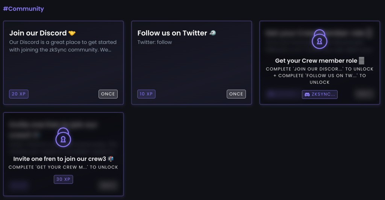
Task: Click the mailbox emoji next to crew3 title
Action: click(111, 159)
